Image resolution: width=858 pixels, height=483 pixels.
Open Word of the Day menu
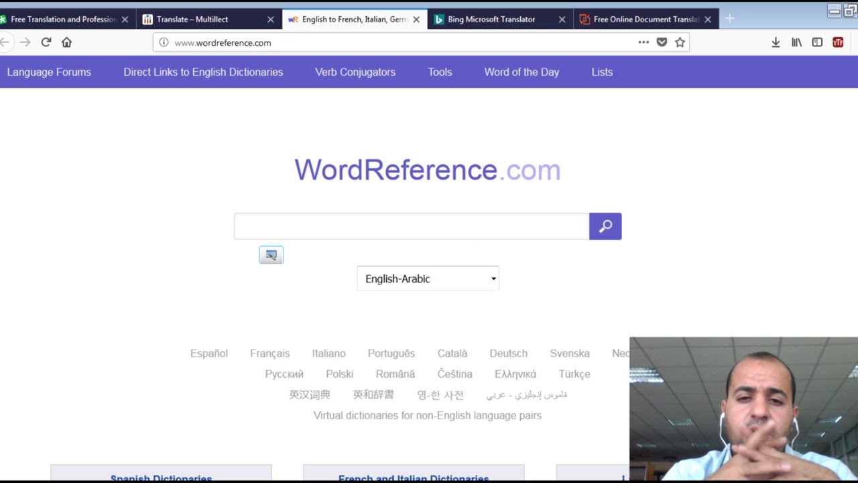click(x=522, y=72)
